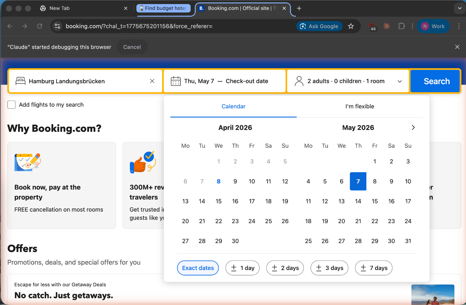Select the highlighted May 7 date
The height and width of the screenshot is (305, 466).
[x=358, y=181]
